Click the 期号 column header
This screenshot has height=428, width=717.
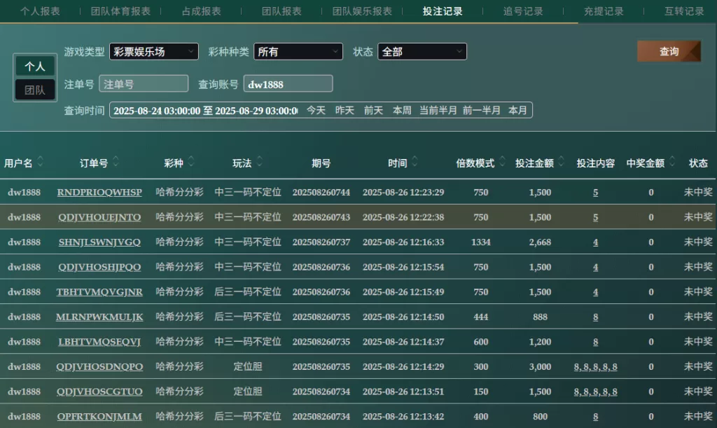(321, 163)
